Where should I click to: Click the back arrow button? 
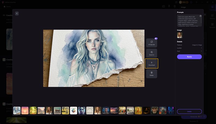pyautogui.click(x=17, y=14)
